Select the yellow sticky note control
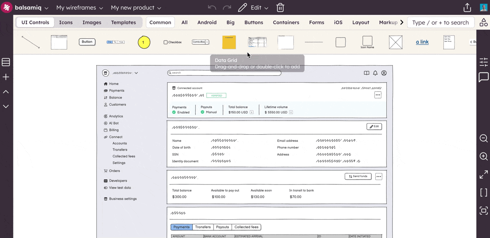Image resolution: width=490 pixels, height=238 pixels. coord(229,42)
